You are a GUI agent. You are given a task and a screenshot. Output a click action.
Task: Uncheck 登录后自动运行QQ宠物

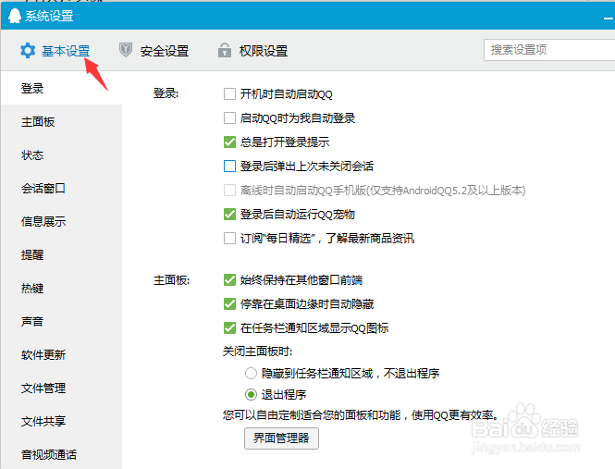pos(229,215)
